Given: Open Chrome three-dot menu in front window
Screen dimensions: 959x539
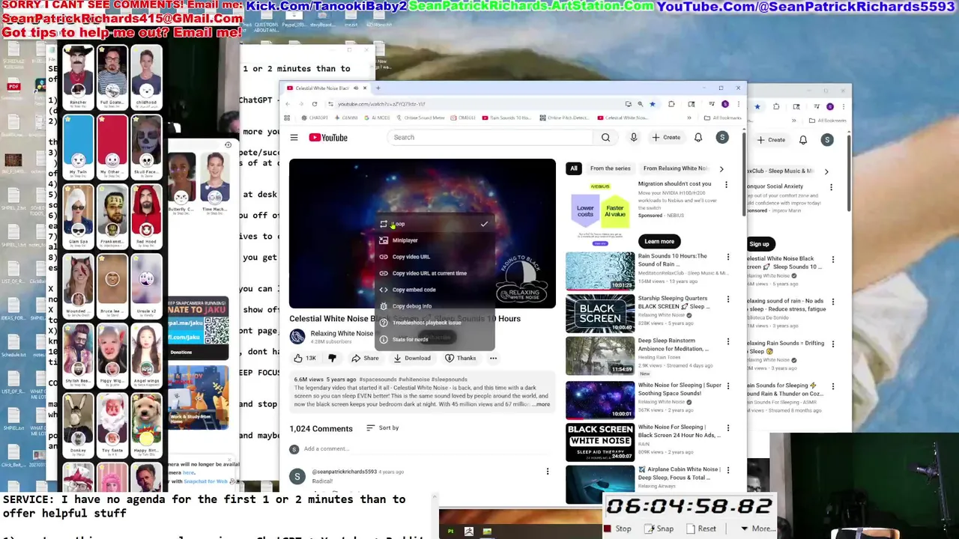Looking at the screenshot, I should [738, 104].
